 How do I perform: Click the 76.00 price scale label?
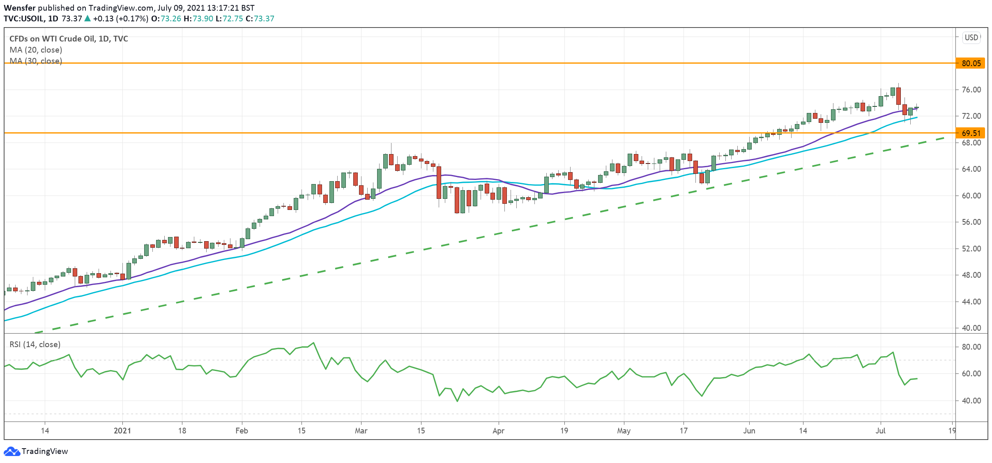tap(971, 90)
